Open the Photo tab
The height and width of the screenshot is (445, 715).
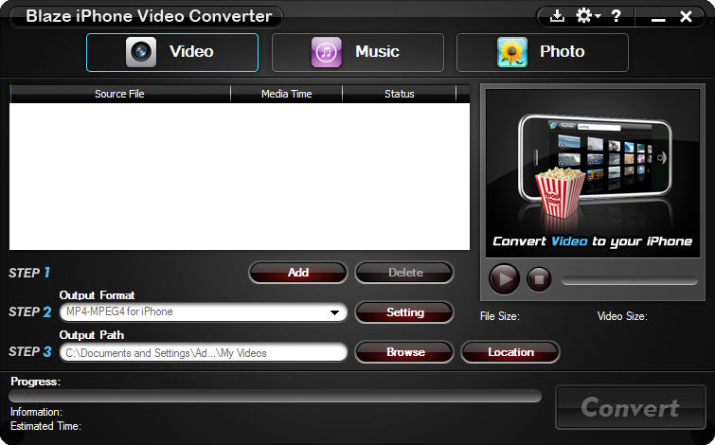[542, 52]
